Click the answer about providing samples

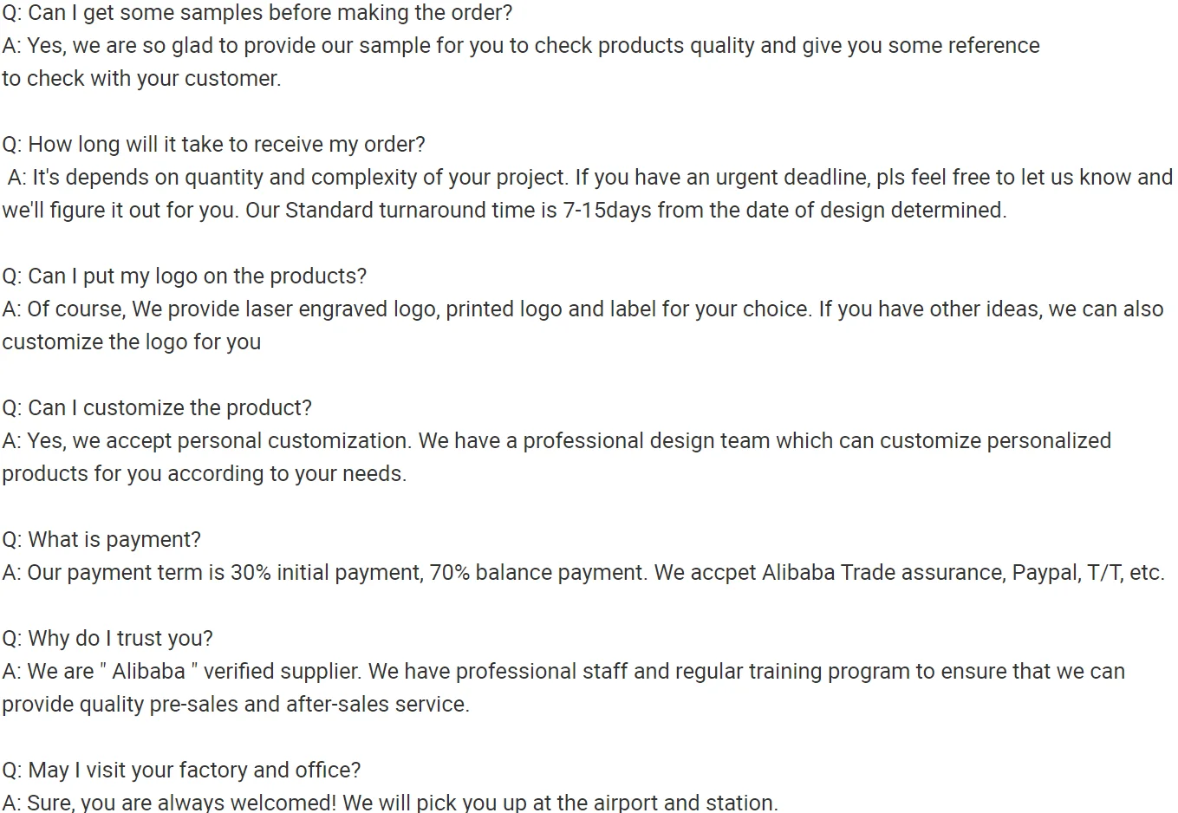point(520,46)
